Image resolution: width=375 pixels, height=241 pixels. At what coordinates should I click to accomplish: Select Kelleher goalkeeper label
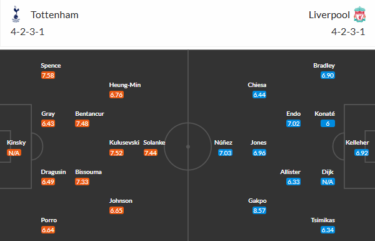pos(357,143)
